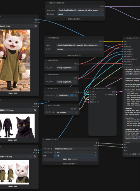The image size is (140, 191).
Task: Click the audio_vae input port on the MiniMax H3 node
Action: click(122, 47)
